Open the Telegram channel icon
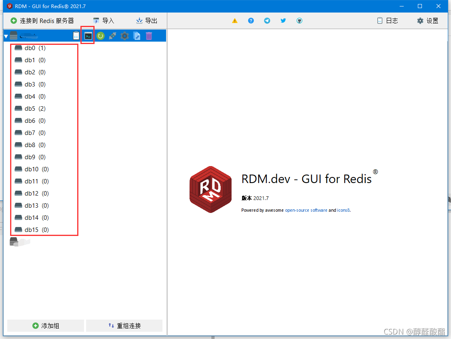This screenshot has height=339, width=451. point(267,21)
